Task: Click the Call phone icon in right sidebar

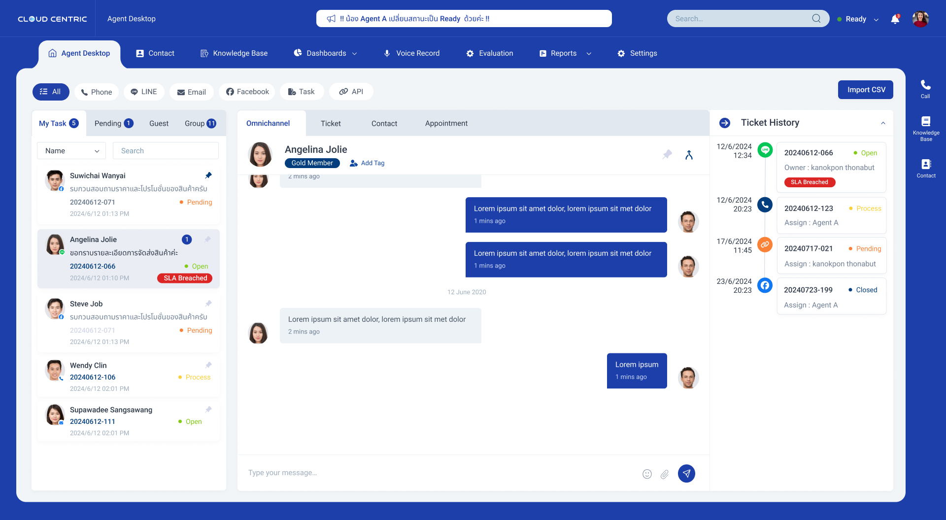Action: (x=926, y=89)
